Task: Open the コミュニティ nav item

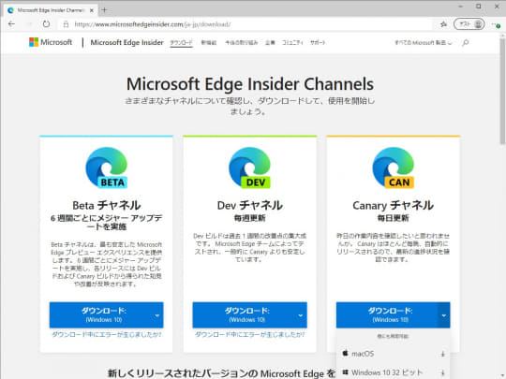Action: (x=292, y=42)
